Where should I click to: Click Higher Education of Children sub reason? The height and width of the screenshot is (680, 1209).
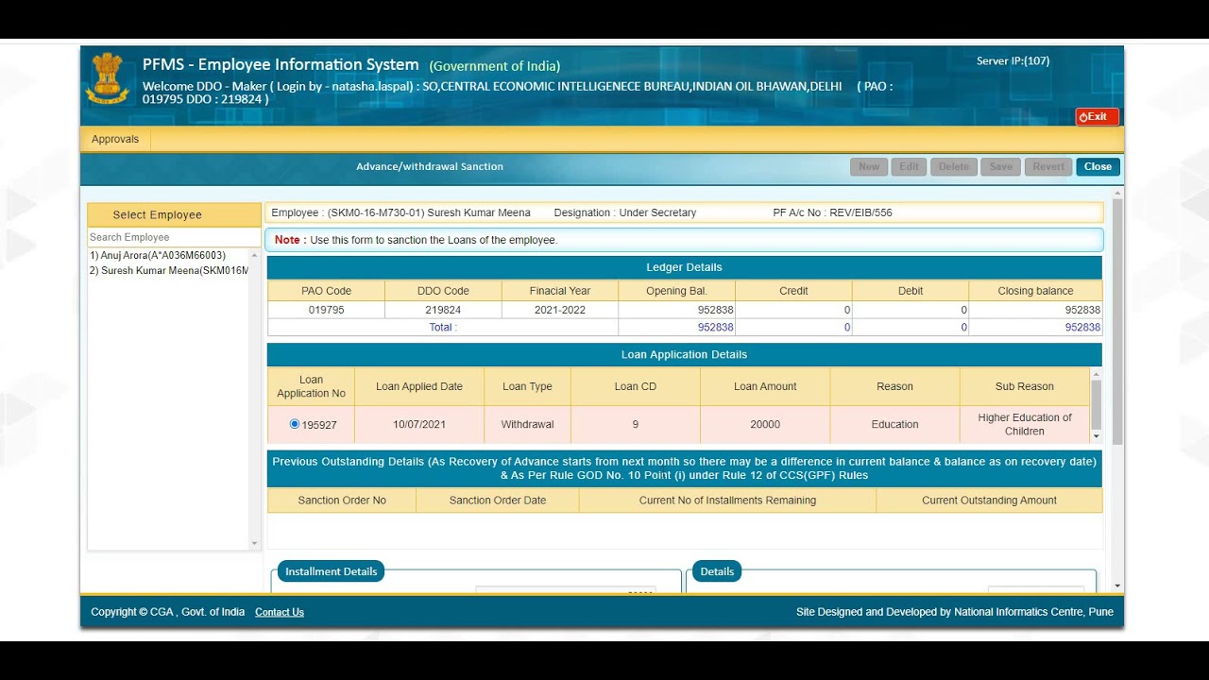pos(1025,424)
